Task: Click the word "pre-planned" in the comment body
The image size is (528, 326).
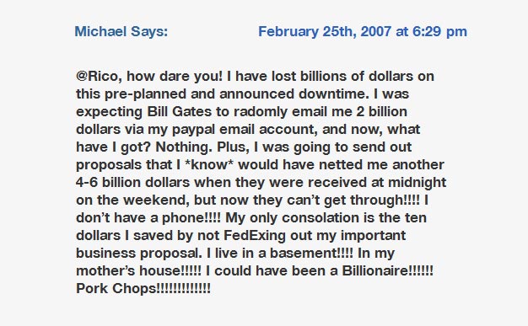Action: pos(145,94)
